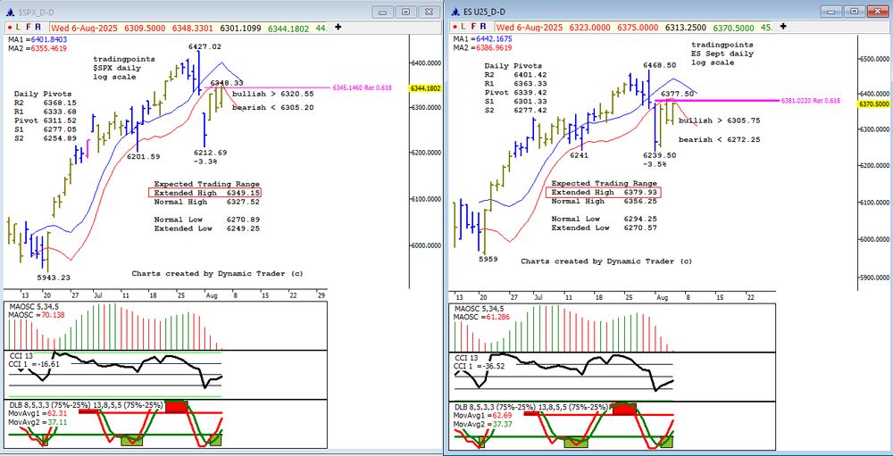The height and width of the screenshot is (456, 893).
Task: Click the 6381.0220 Ret 0.618 retracement label
Action: tap(811, 101)
